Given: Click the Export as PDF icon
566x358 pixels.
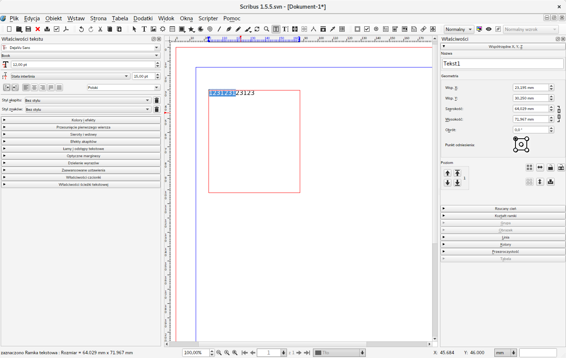Looking at the screenshot, I should (x=66, y=29).
